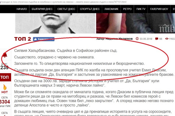Click the HOT flame icon in sidebar
175x116 pixels.
5,87
